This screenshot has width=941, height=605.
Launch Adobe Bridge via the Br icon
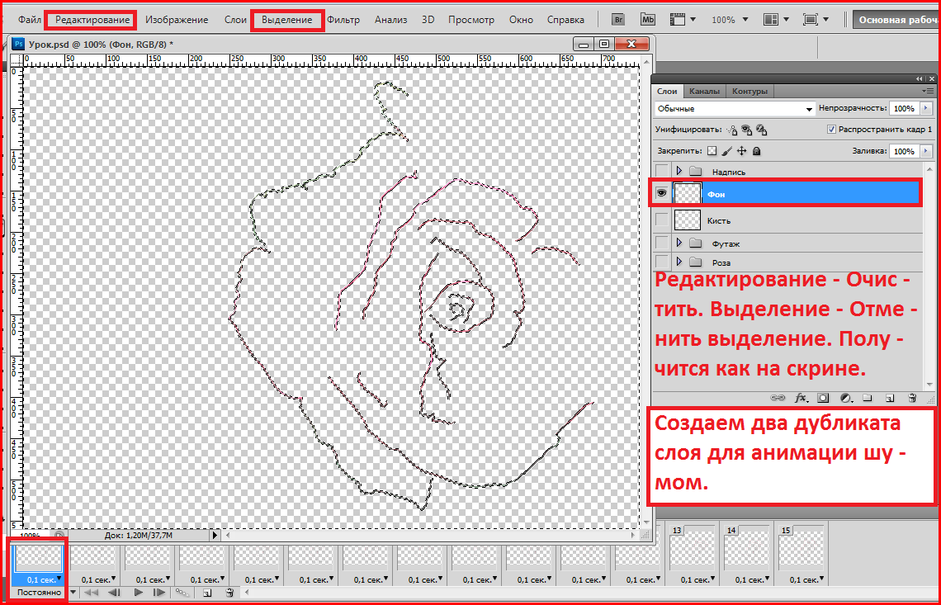pos(618,20)
